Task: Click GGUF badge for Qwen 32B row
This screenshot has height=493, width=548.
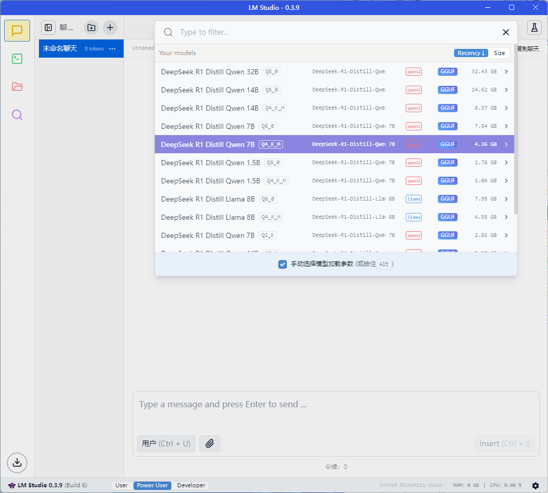Action: pyautogui.click(x=448, y=72)
